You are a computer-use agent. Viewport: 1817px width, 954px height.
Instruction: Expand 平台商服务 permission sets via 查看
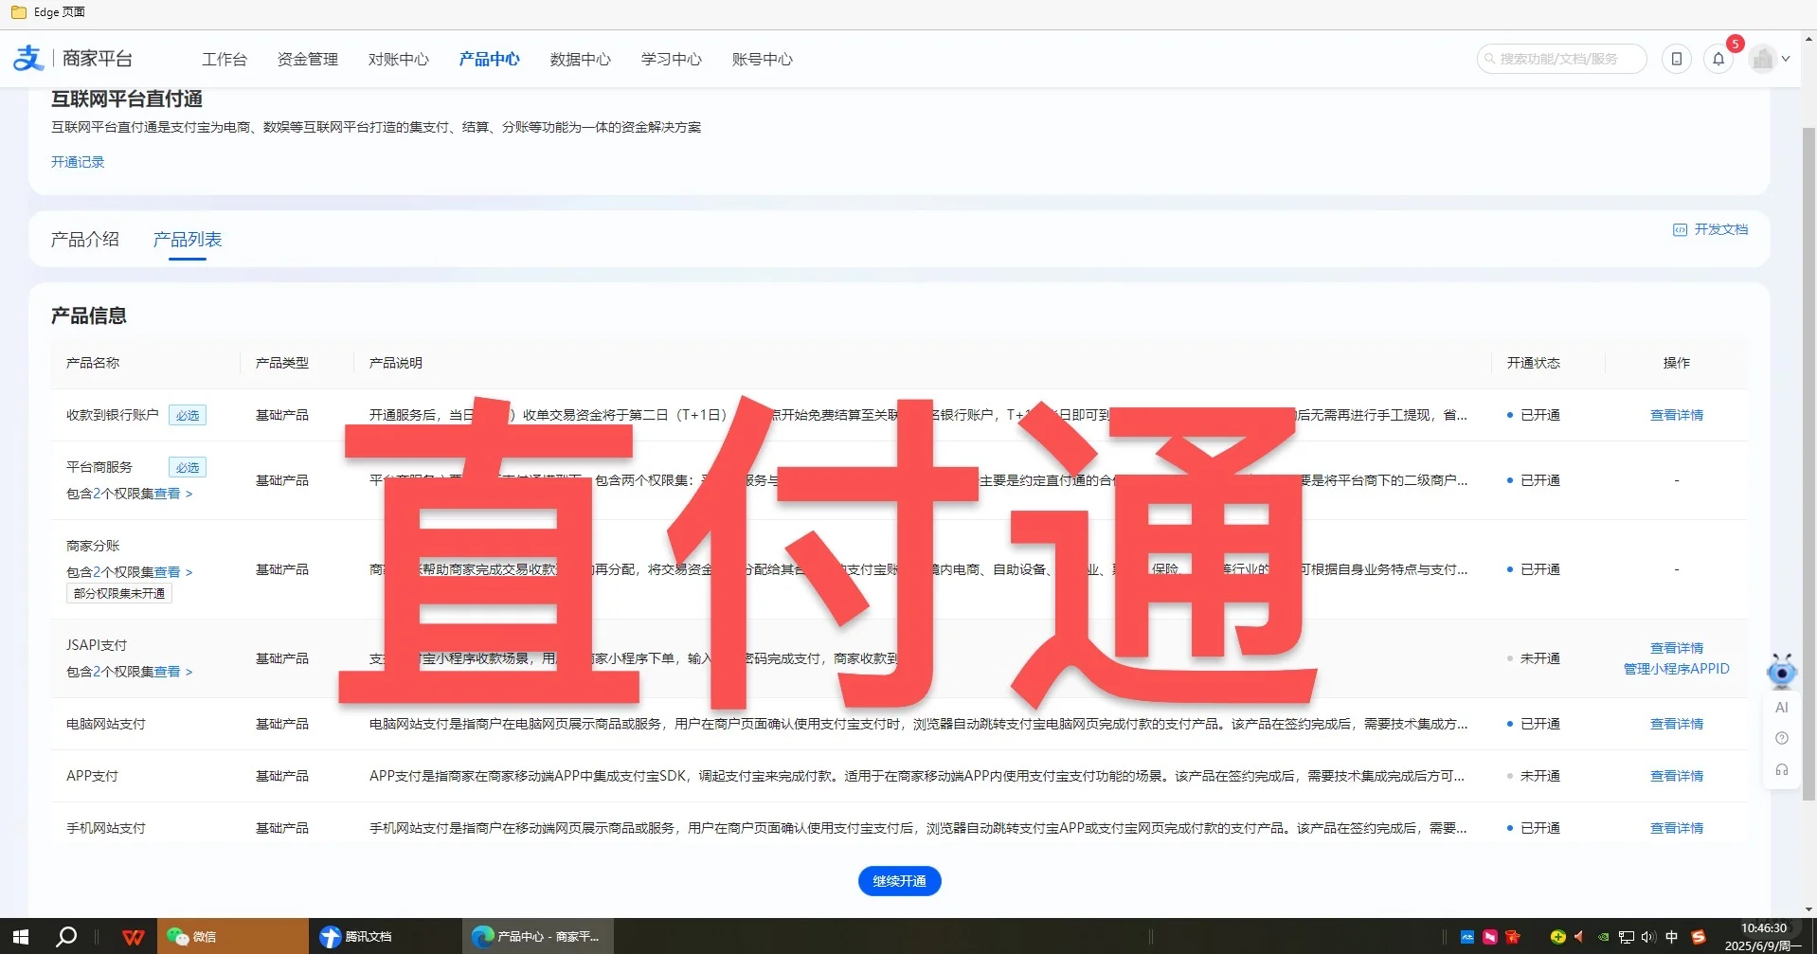[173, 494]
